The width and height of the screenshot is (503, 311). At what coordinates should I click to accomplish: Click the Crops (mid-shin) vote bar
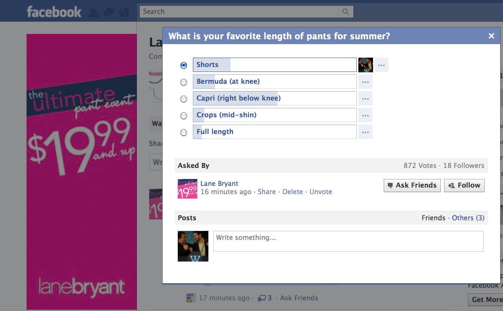tap(275, 115)
